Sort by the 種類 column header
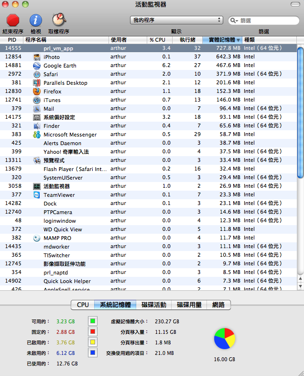This screenshot has width=304, height=376. 269,40
